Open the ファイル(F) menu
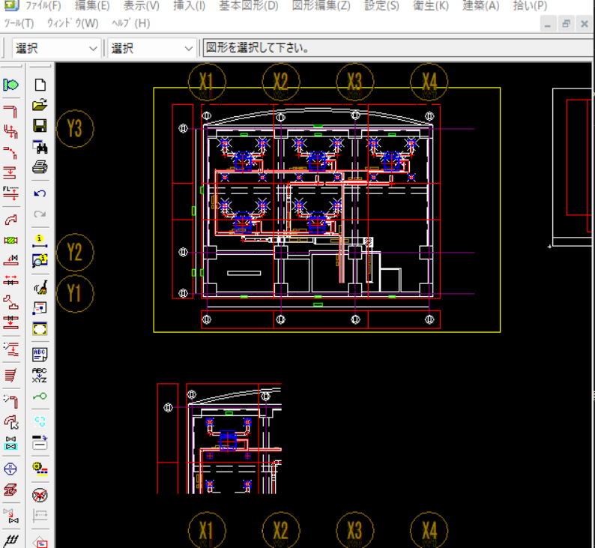This screenshot has width=595, height=548. [x=43, y=6]
